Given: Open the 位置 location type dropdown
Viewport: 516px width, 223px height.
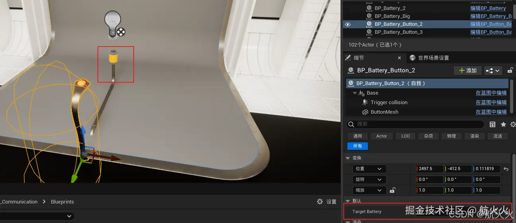Looking at the screenshot, I should [x=369, y=169].
